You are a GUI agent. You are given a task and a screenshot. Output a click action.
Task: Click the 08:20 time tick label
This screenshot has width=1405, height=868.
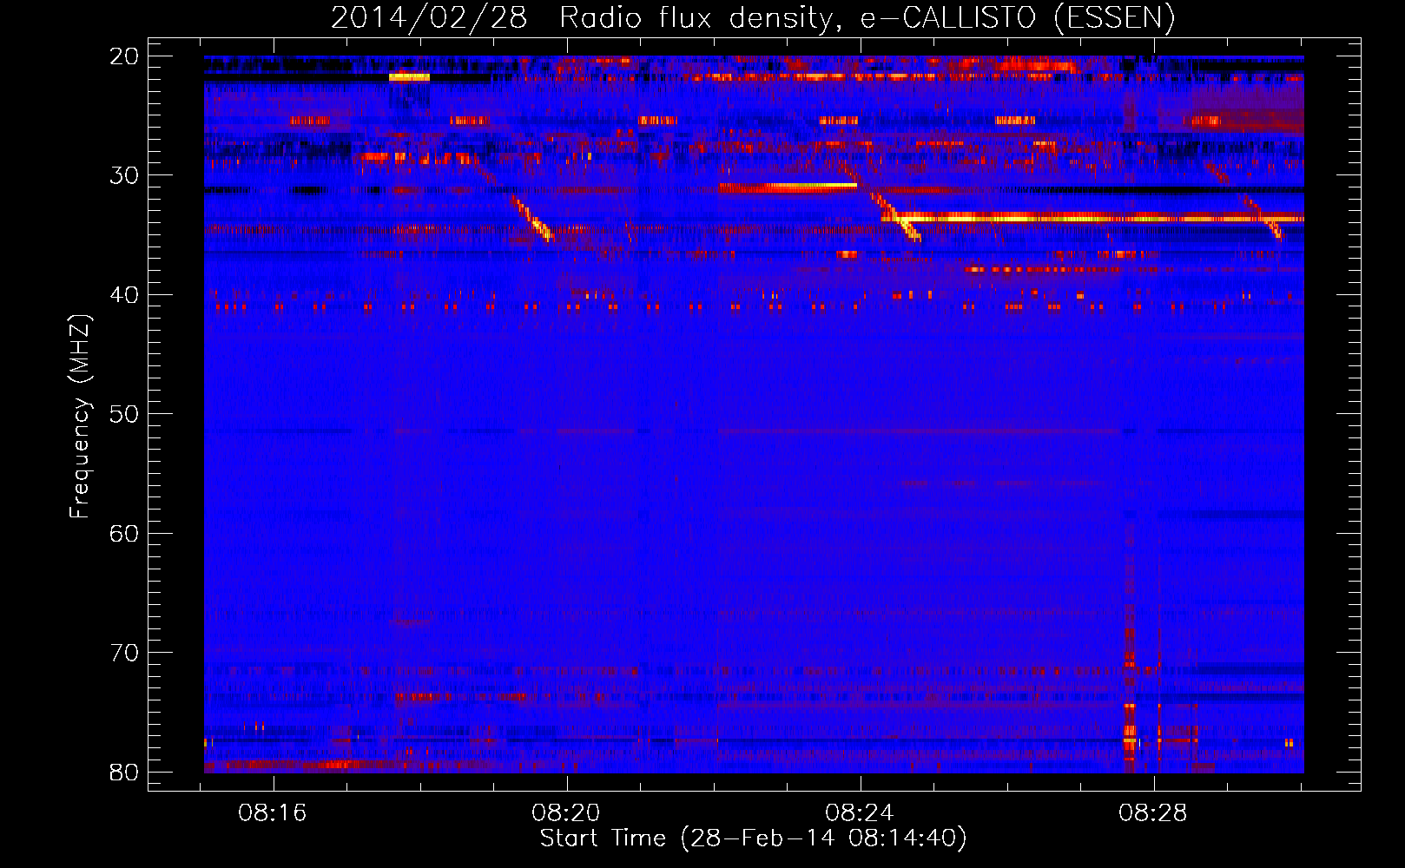click(566, 813)
